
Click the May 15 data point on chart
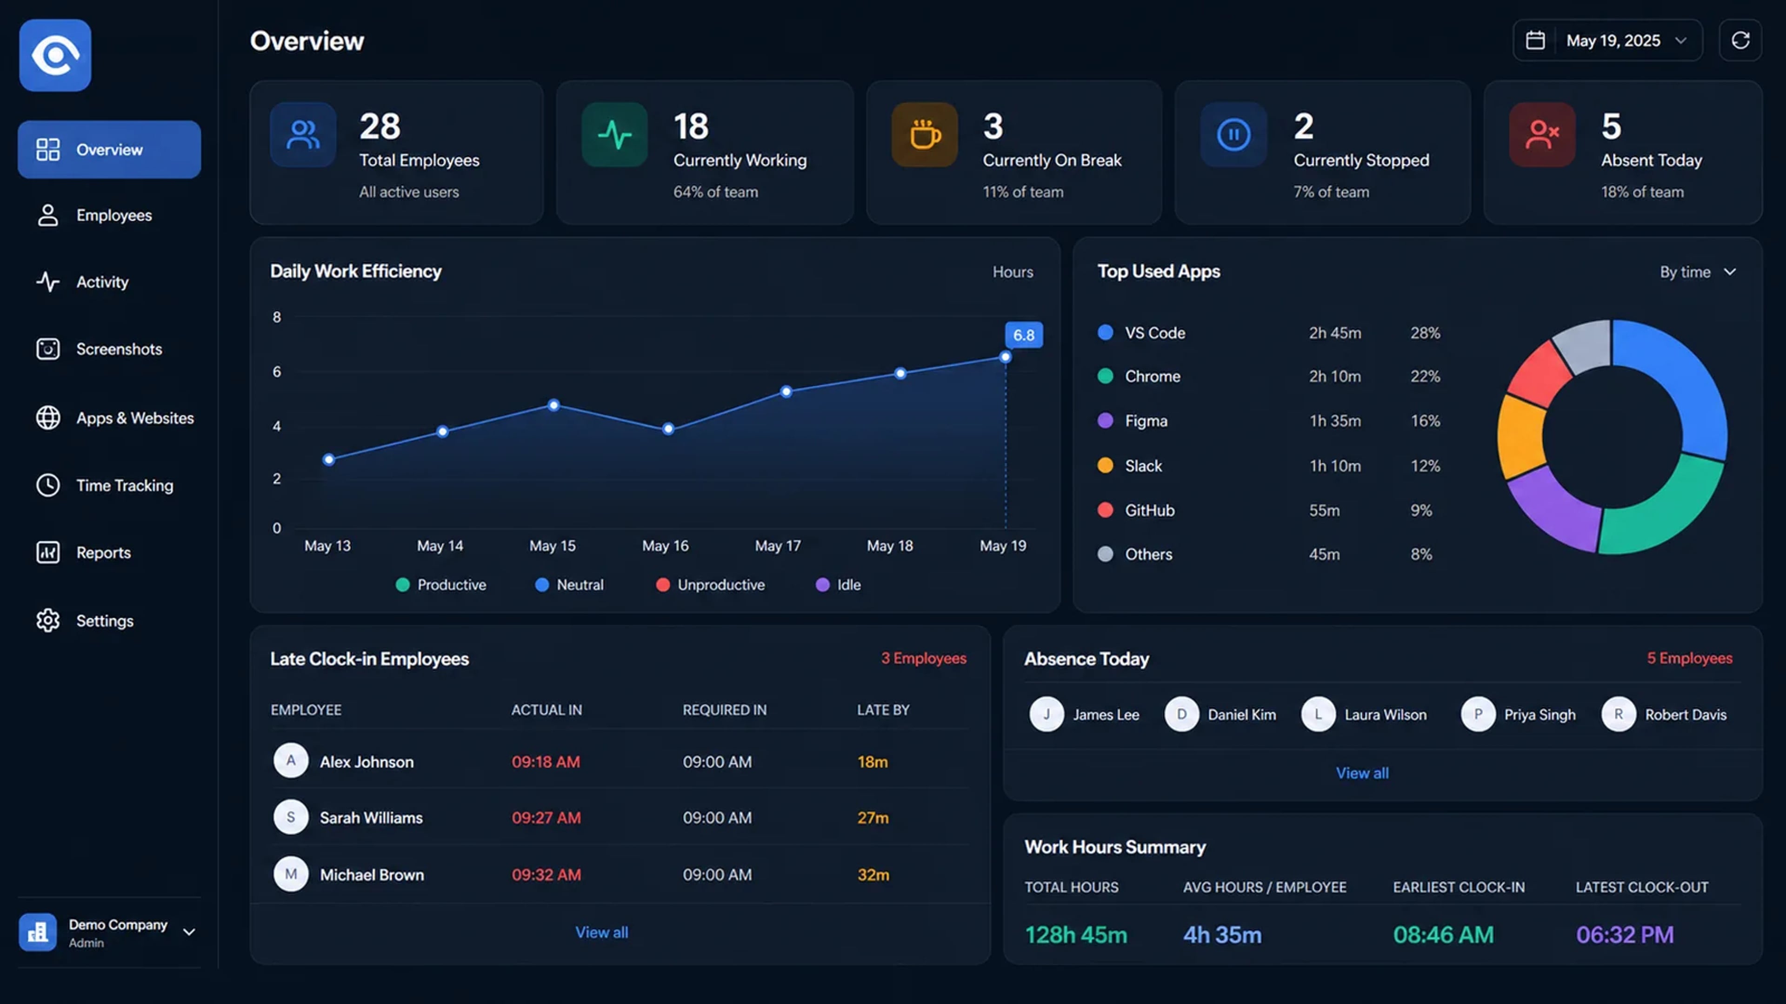click(553, 405)
